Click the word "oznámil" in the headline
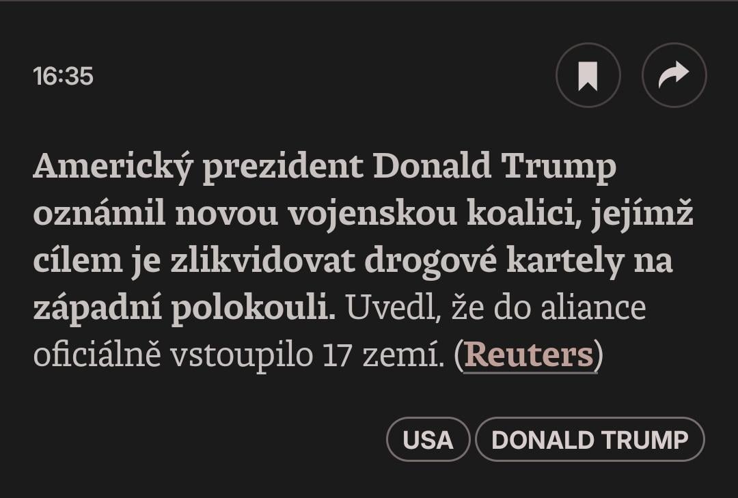Screen dimensions: 738x498 click(x=99, y=214)
